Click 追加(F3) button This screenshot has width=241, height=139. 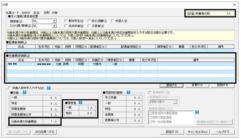pyautogui.click(x=172, y=85)
